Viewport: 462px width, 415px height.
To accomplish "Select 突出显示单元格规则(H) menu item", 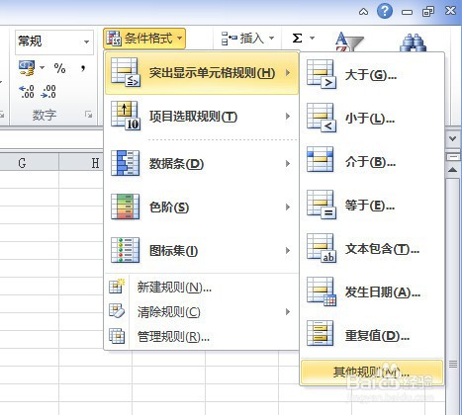I will (x=202, y=73).
